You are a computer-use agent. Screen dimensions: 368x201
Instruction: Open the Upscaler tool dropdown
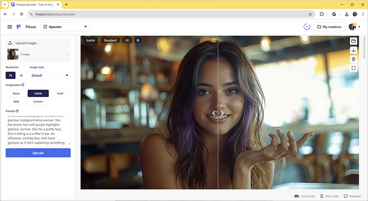65,27
